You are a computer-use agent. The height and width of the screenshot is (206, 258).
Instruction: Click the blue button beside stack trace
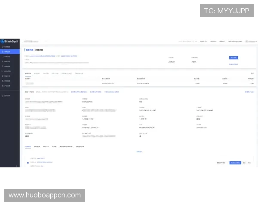(x=235, y=163)
